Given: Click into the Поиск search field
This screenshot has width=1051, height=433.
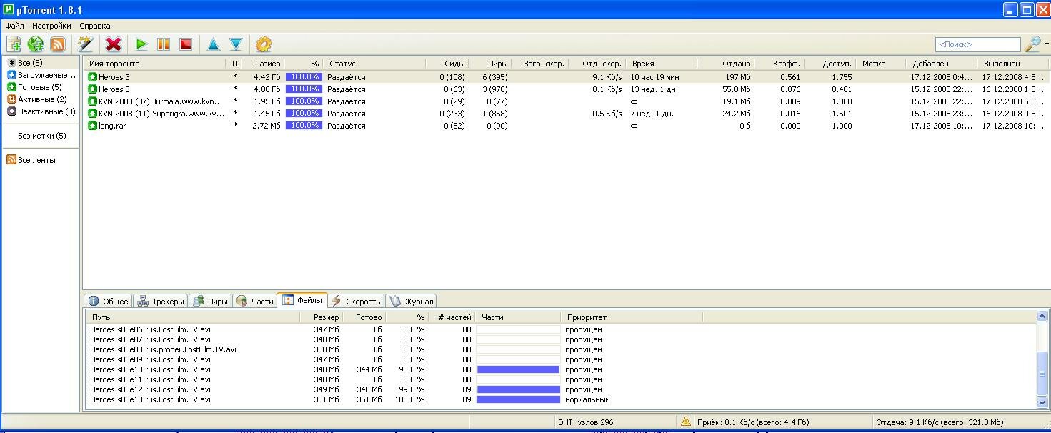Looking at the screenshot, I should coord(977,44).
